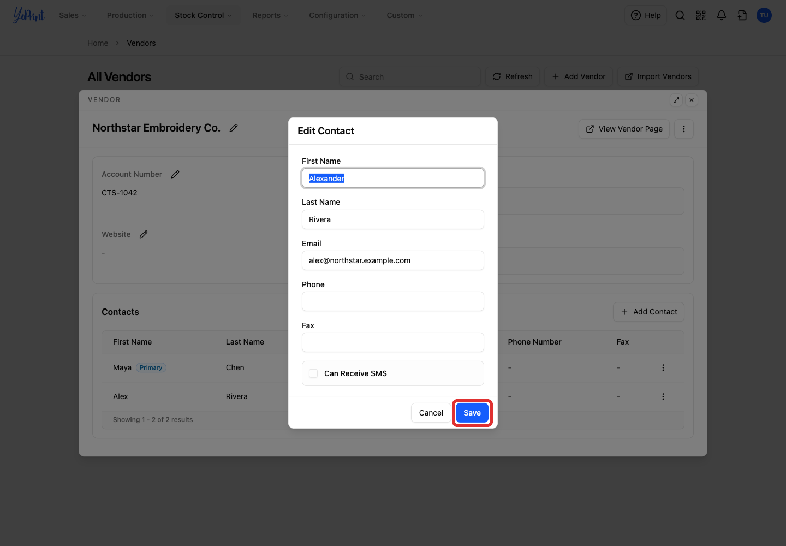This screenshot has height=546, width=786.
Task: Click the pencil icon next to Northstar Embroidery Co.
Action: 234,128
